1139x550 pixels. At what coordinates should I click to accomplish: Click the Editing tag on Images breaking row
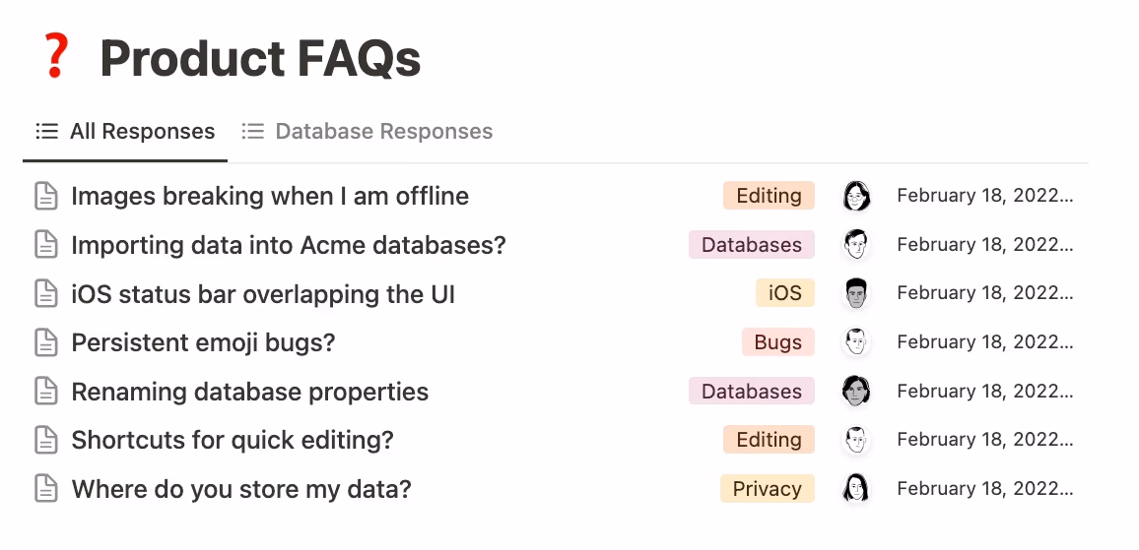(x=769, y=196)
